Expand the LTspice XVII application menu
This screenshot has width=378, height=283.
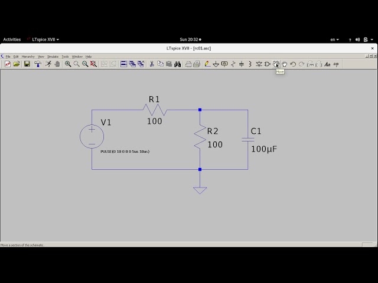coord(43,40)
